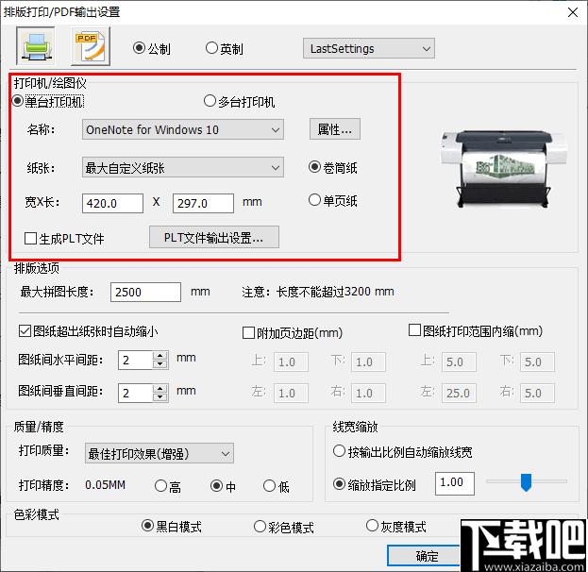Screen dimensions: 588x572
Task: Click the paper width field 420.0
Action: pos(113,203)
